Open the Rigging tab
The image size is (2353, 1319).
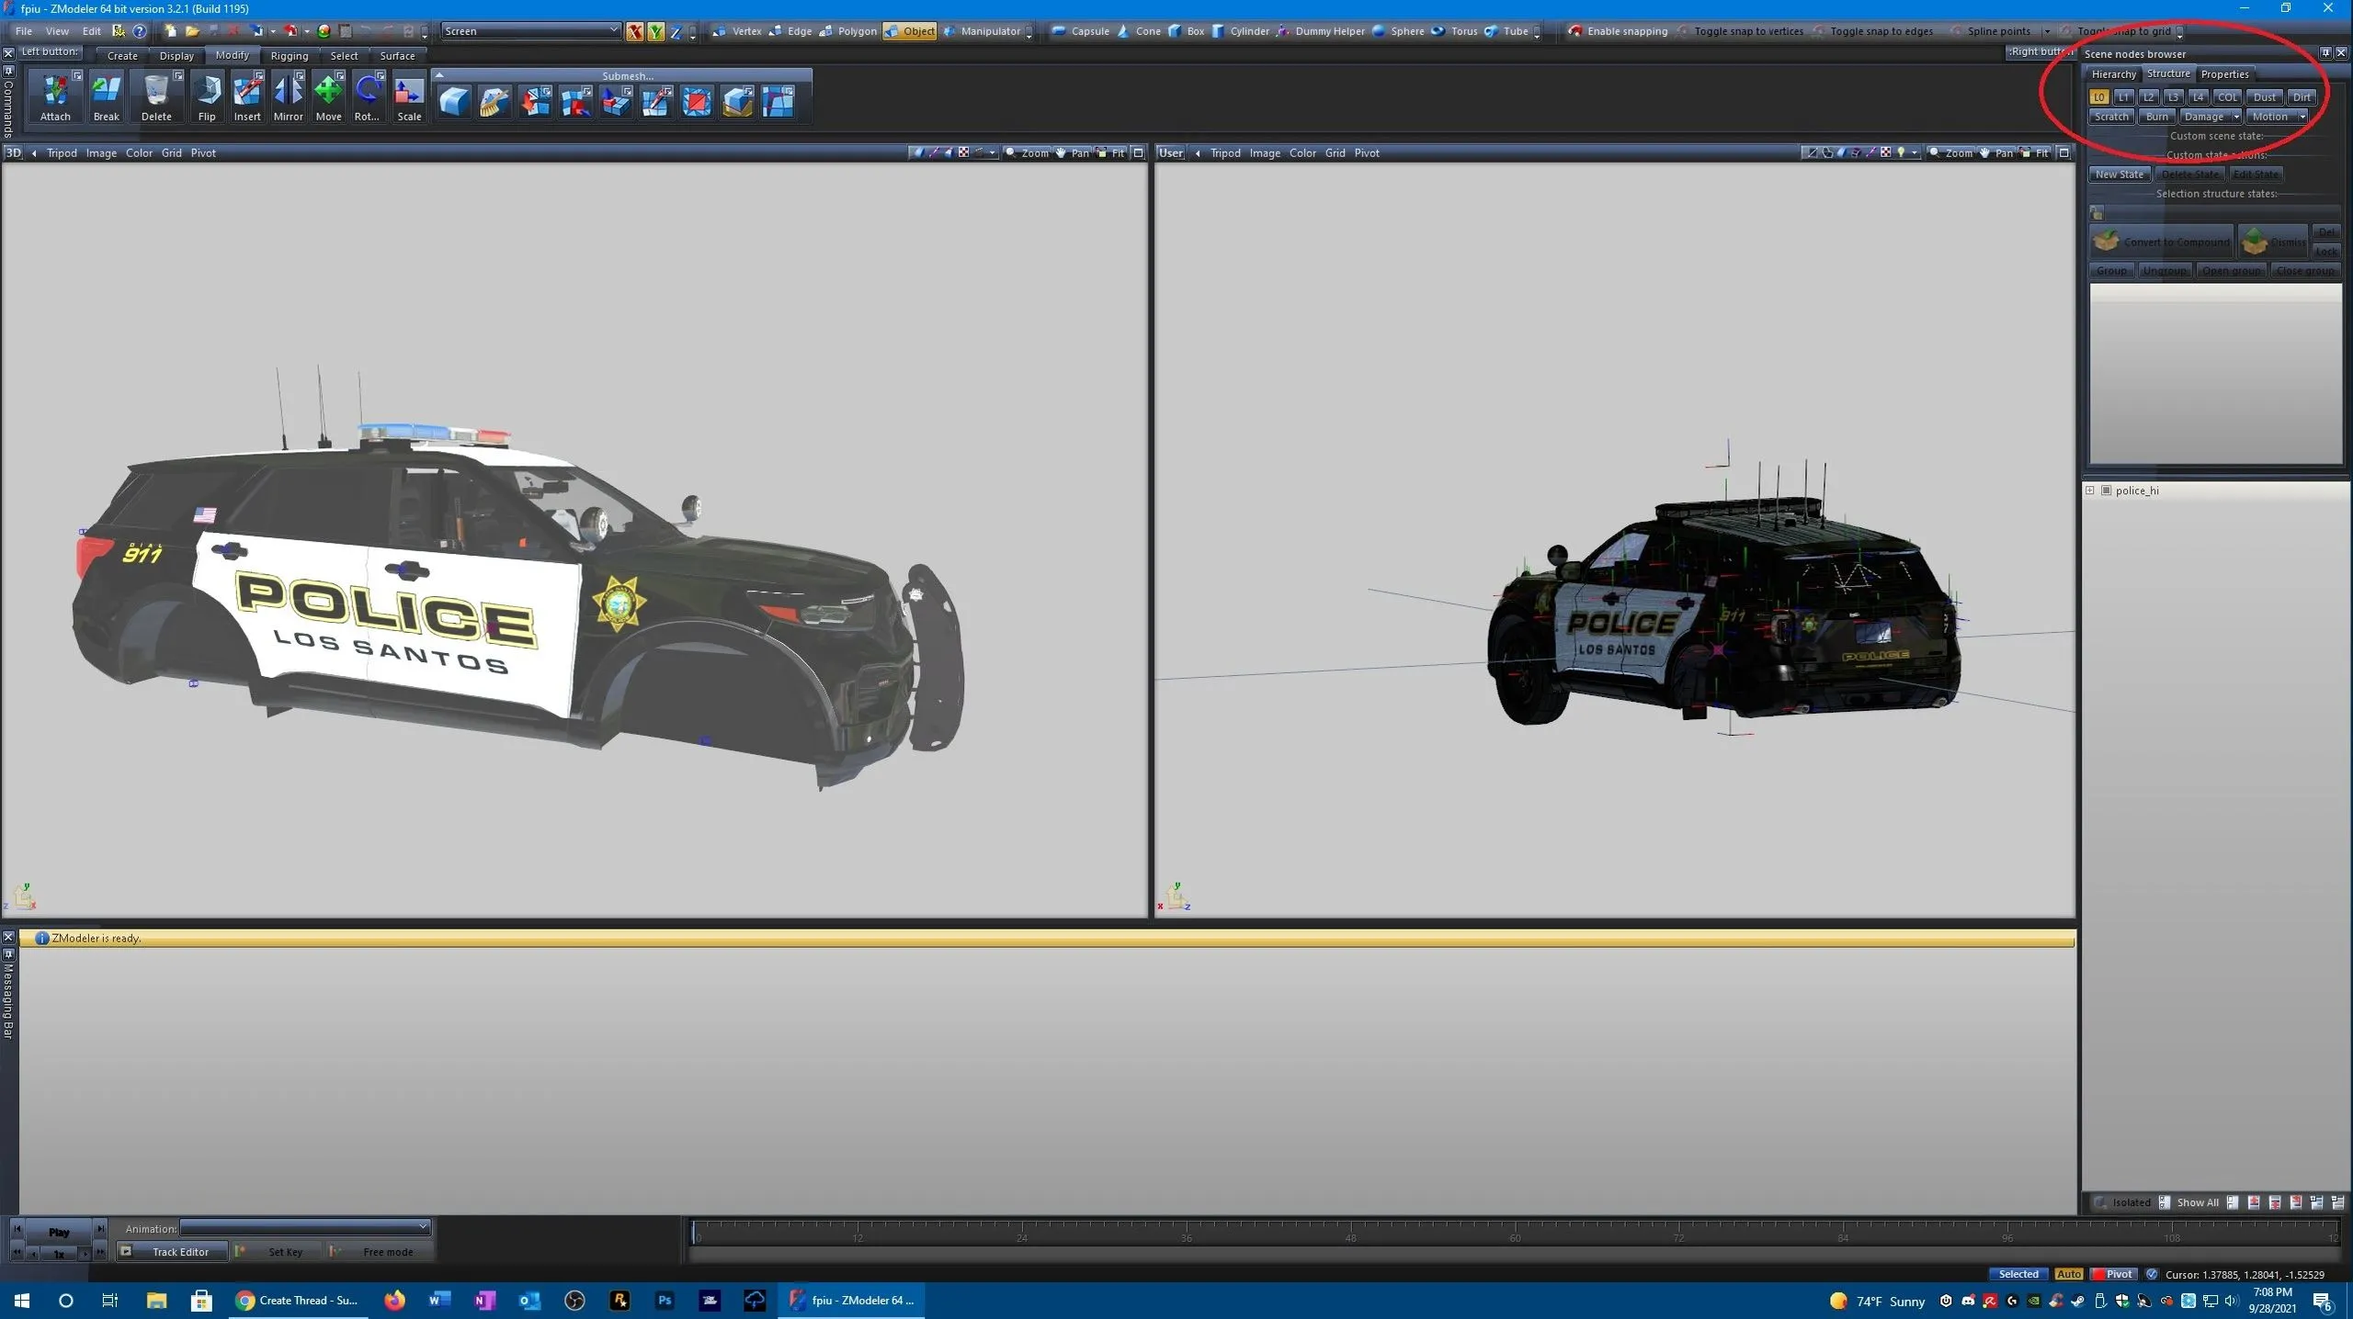coord(289,55)
